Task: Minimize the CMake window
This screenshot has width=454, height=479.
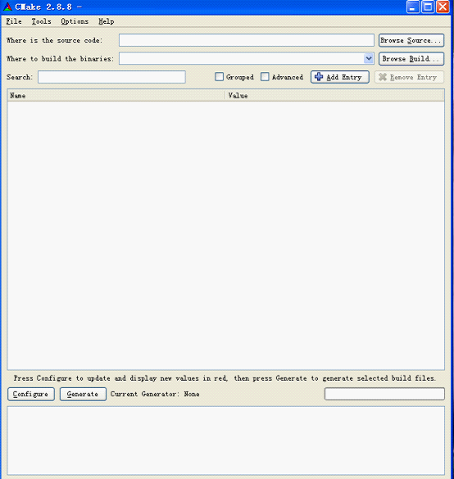Action: point(413,7)
